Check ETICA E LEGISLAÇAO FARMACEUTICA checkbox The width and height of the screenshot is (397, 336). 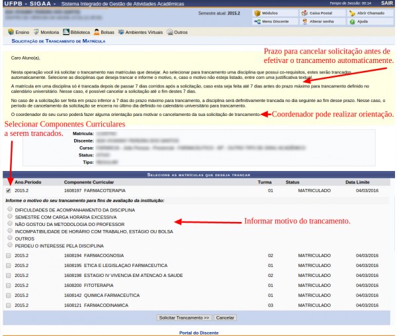[x=9, y=265]
